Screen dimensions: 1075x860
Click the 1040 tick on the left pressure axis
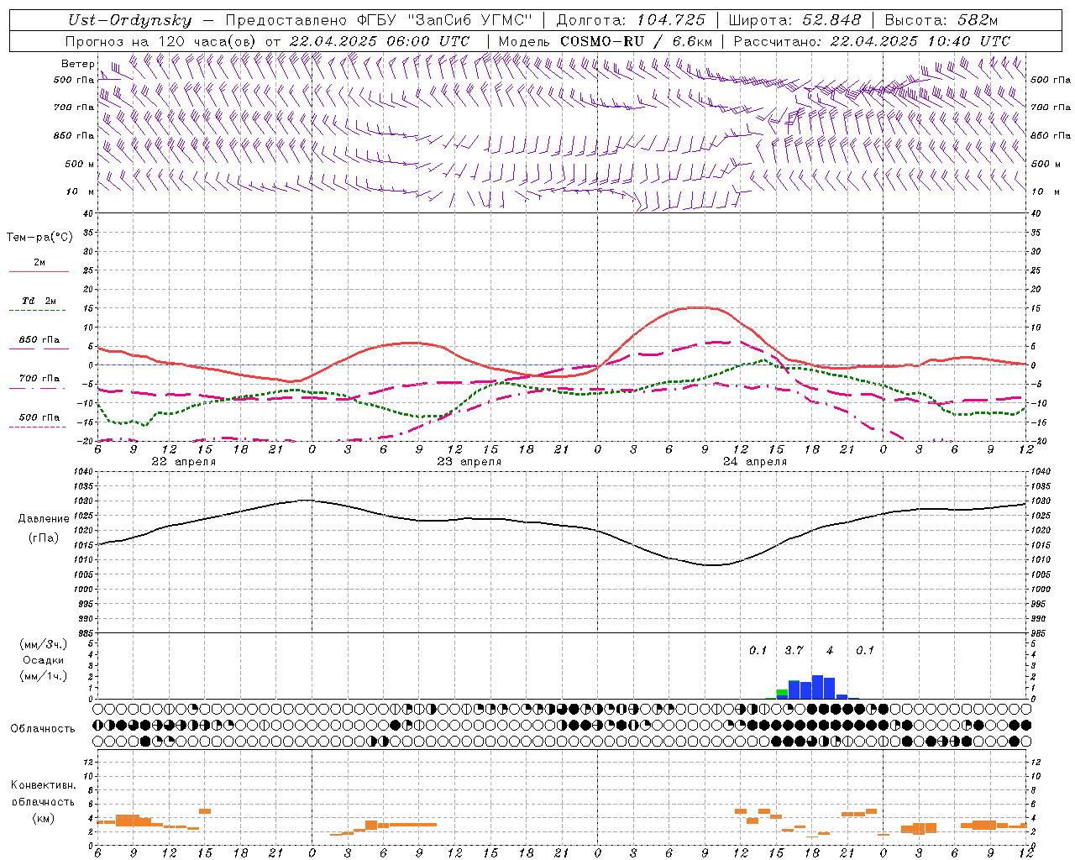(83, 472)
